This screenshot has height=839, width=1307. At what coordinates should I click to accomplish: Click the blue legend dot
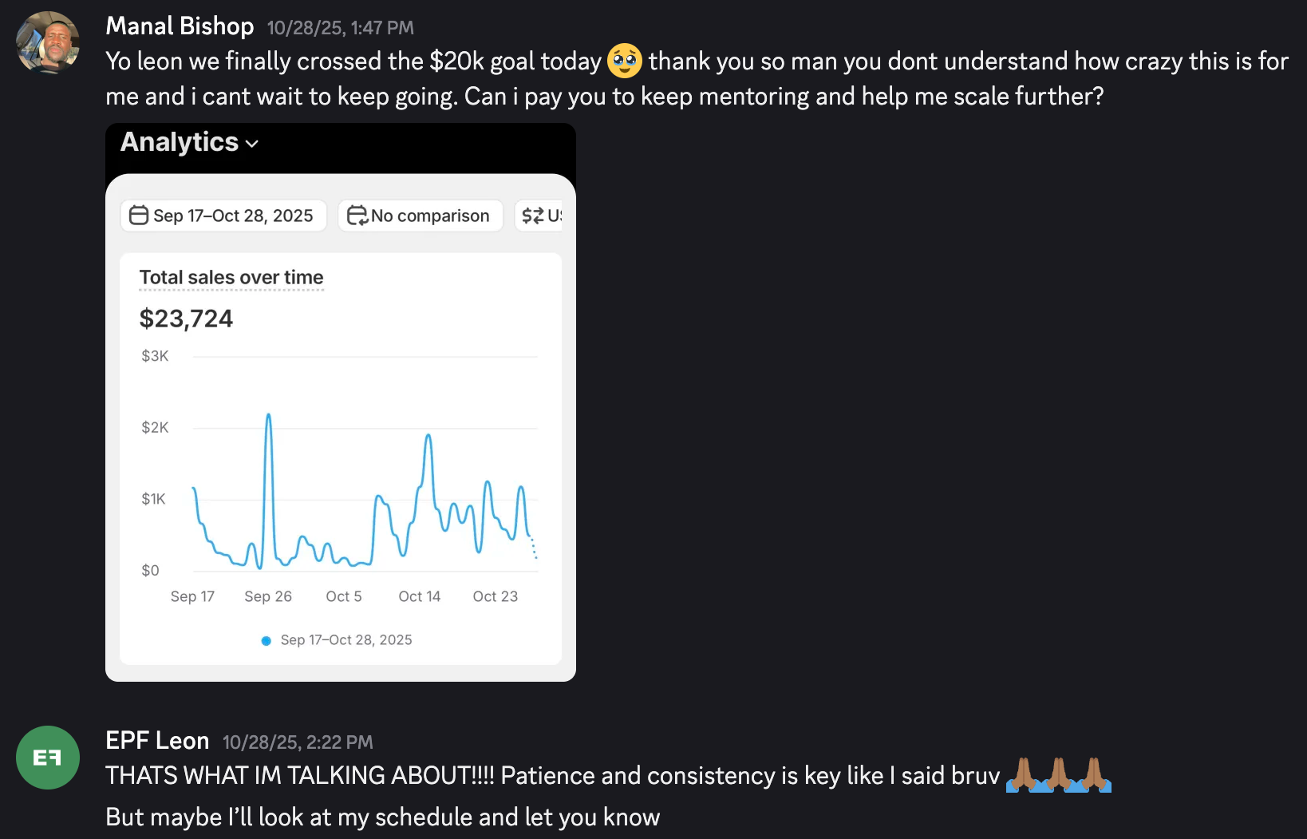click(x=267, y=640)
